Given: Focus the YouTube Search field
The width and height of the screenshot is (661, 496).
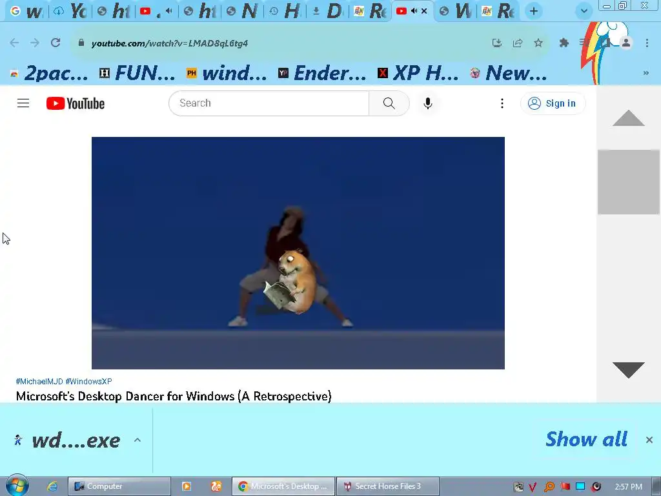Looking at the screenshot, I should [269, 103].
